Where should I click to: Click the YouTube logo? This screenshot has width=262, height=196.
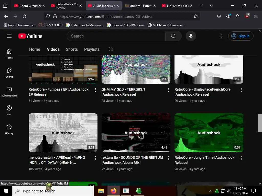pyautogui.click(x=30, y=36)
